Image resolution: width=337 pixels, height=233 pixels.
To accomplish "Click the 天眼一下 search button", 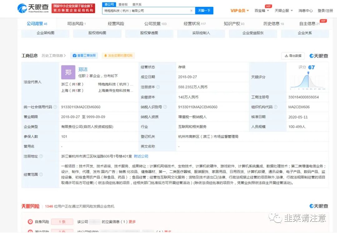I will tap(204, 10).
